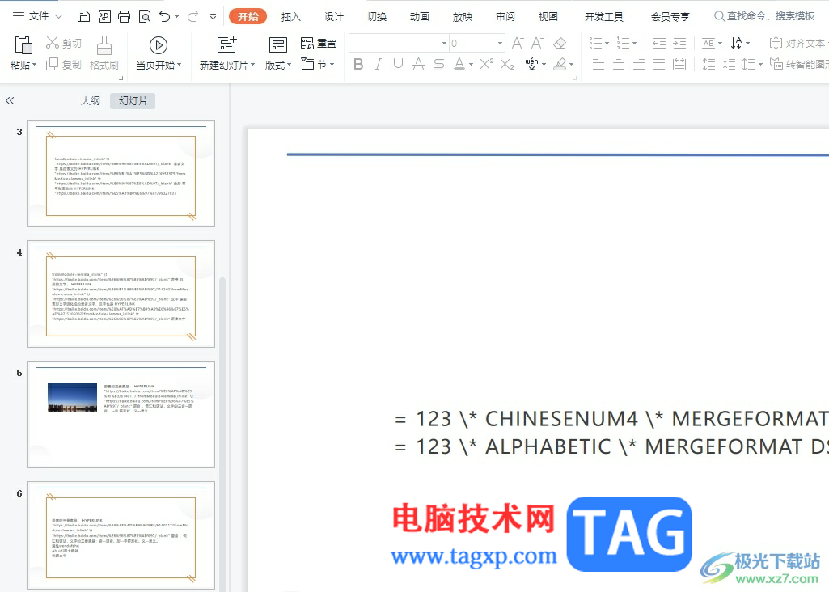Open the font size combo box
This screenshot has width=829, height=592.
[x=477, y=44]
